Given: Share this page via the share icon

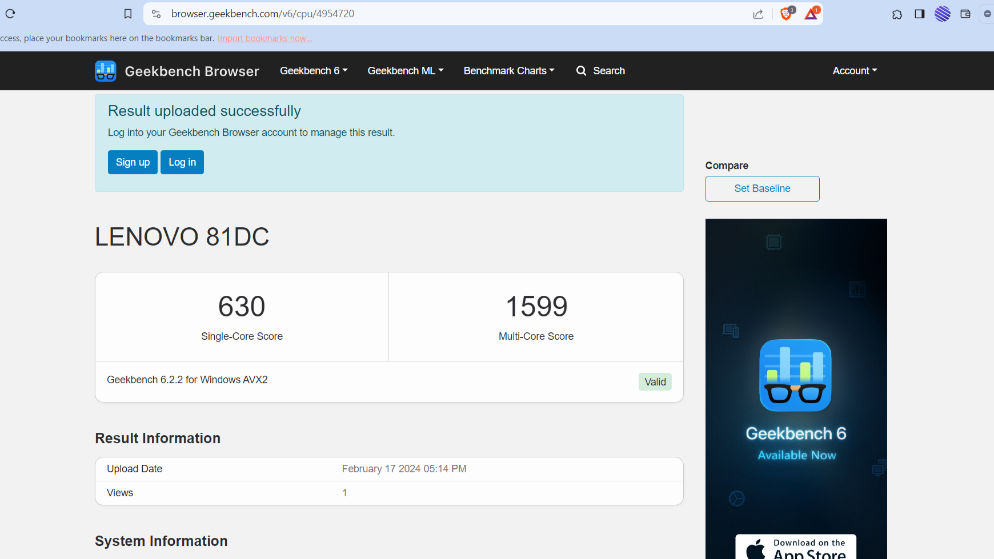Looking at the screenshot, I should pos(758,14).
